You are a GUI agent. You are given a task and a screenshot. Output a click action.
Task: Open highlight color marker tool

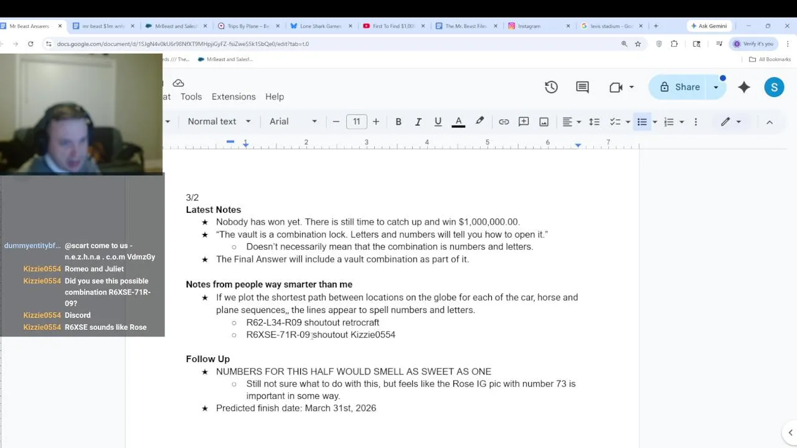[479, 121]
